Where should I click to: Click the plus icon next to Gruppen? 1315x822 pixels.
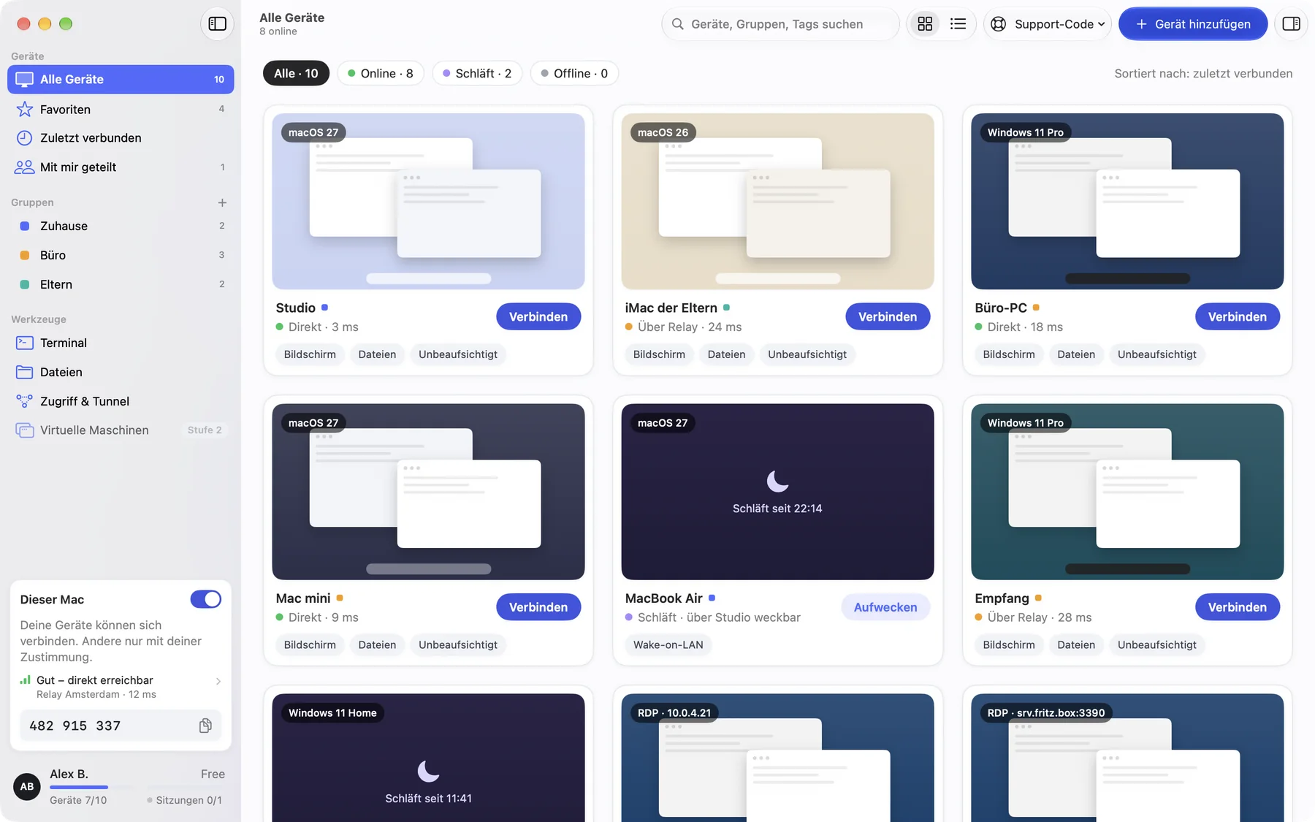point(222,202)
